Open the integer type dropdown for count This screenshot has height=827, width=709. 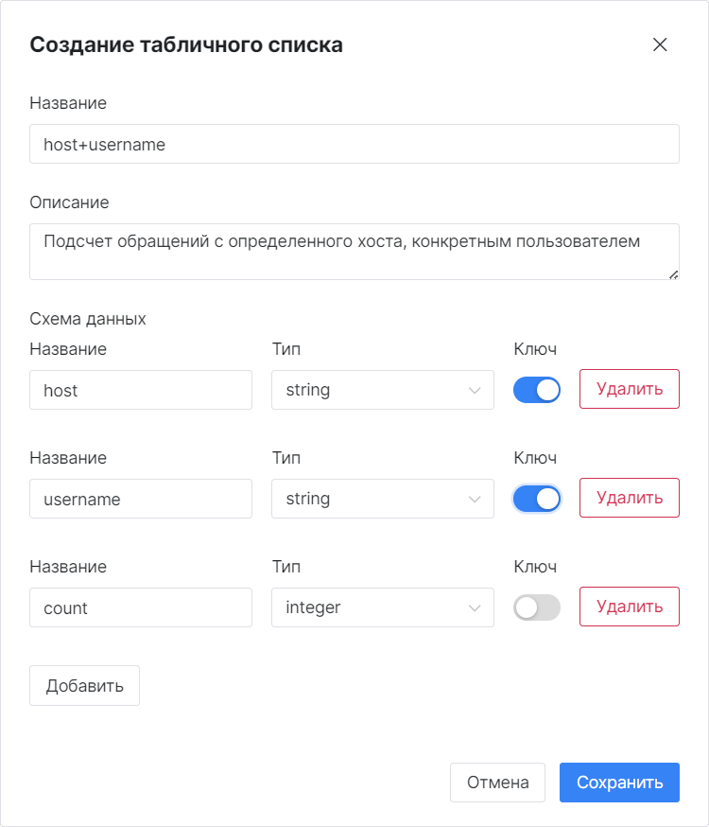(383, 607)
